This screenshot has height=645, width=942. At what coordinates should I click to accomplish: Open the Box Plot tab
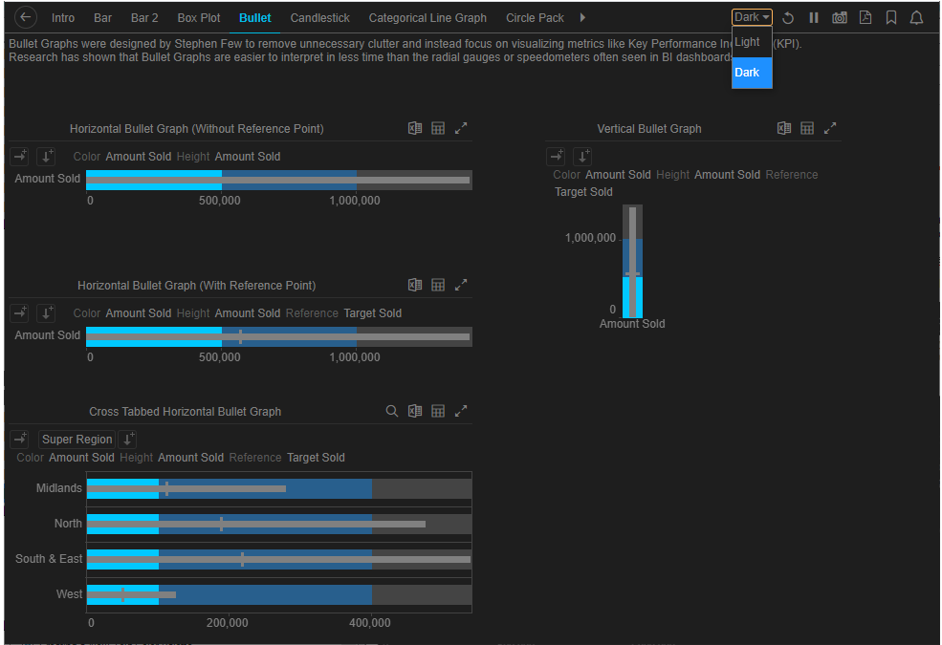[x=199, y=18]
